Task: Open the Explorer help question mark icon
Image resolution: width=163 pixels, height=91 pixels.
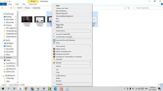Action: tap(162, 4)
